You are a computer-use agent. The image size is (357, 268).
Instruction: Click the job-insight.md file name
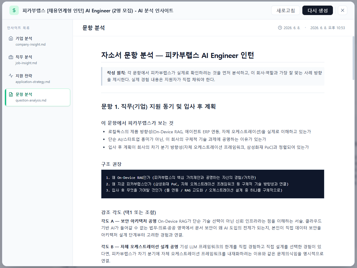26,63
